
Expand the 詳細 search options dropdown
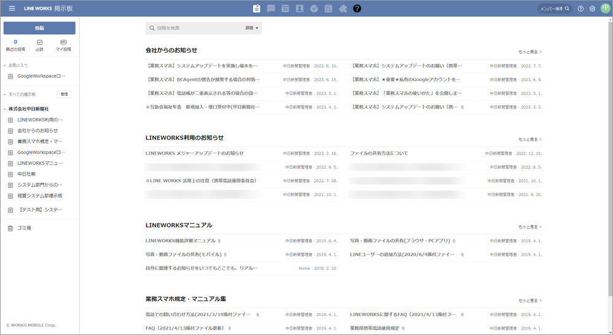(x=252, y=28)
